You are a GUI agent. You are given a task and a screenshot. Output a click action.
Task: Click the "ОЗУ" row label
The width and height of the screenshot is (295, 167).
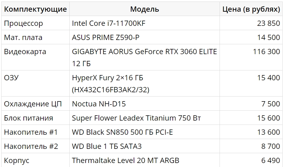(11, 78)
